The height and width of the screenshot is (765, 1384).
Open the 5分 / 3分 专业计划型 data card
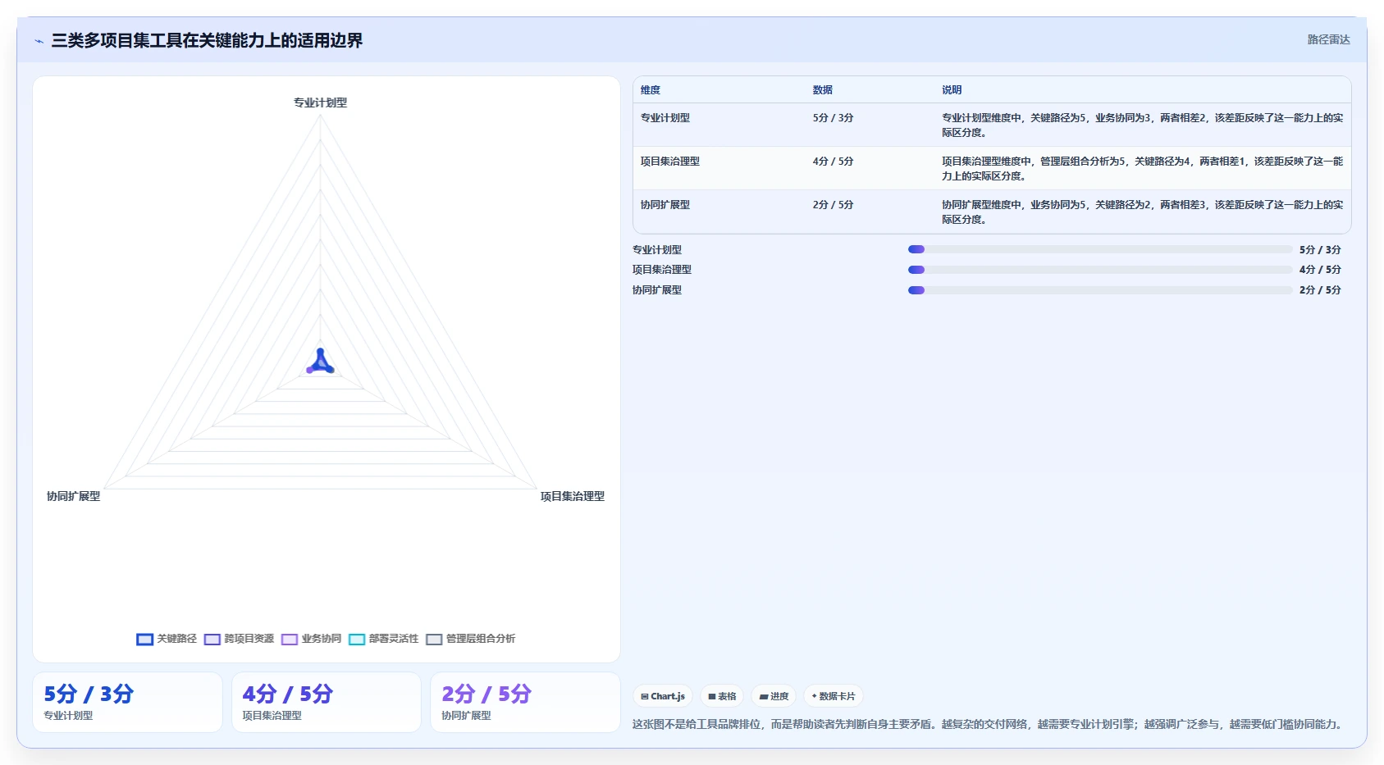127,702
